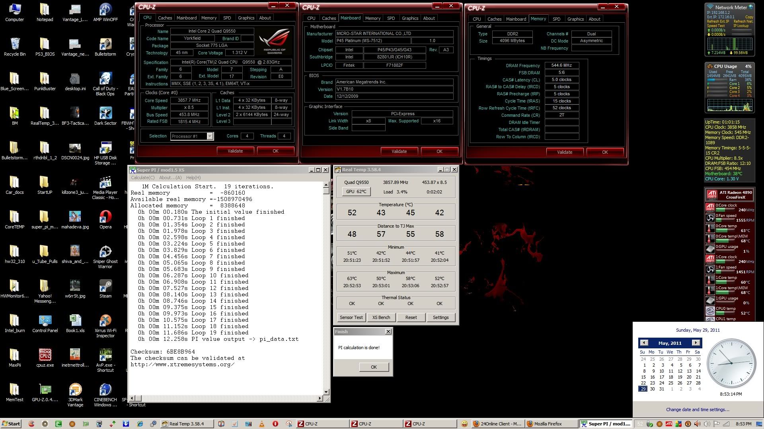Open Call of Duty Black Ops shortcut

click(105, 84)
